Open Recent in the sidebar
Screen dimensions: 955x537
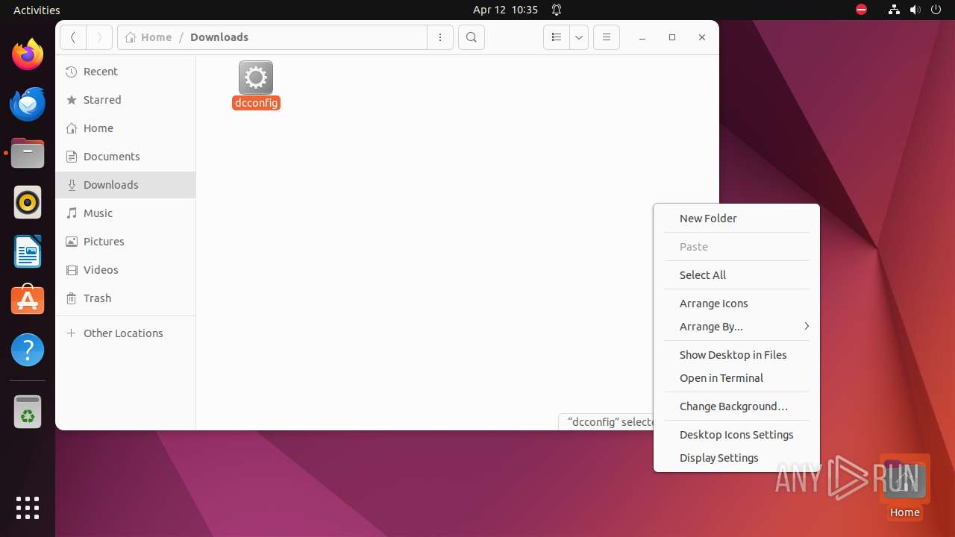click(125, 72)
